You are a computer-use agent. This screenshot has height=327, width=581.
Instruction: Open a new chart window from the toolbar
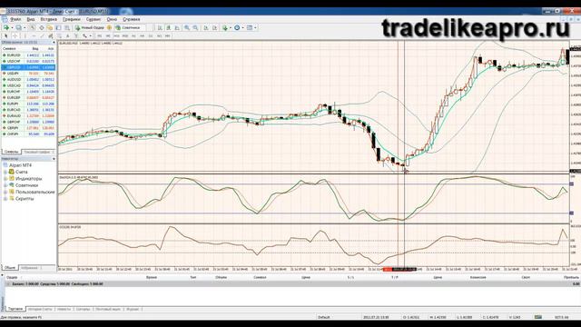coord(6,27)
